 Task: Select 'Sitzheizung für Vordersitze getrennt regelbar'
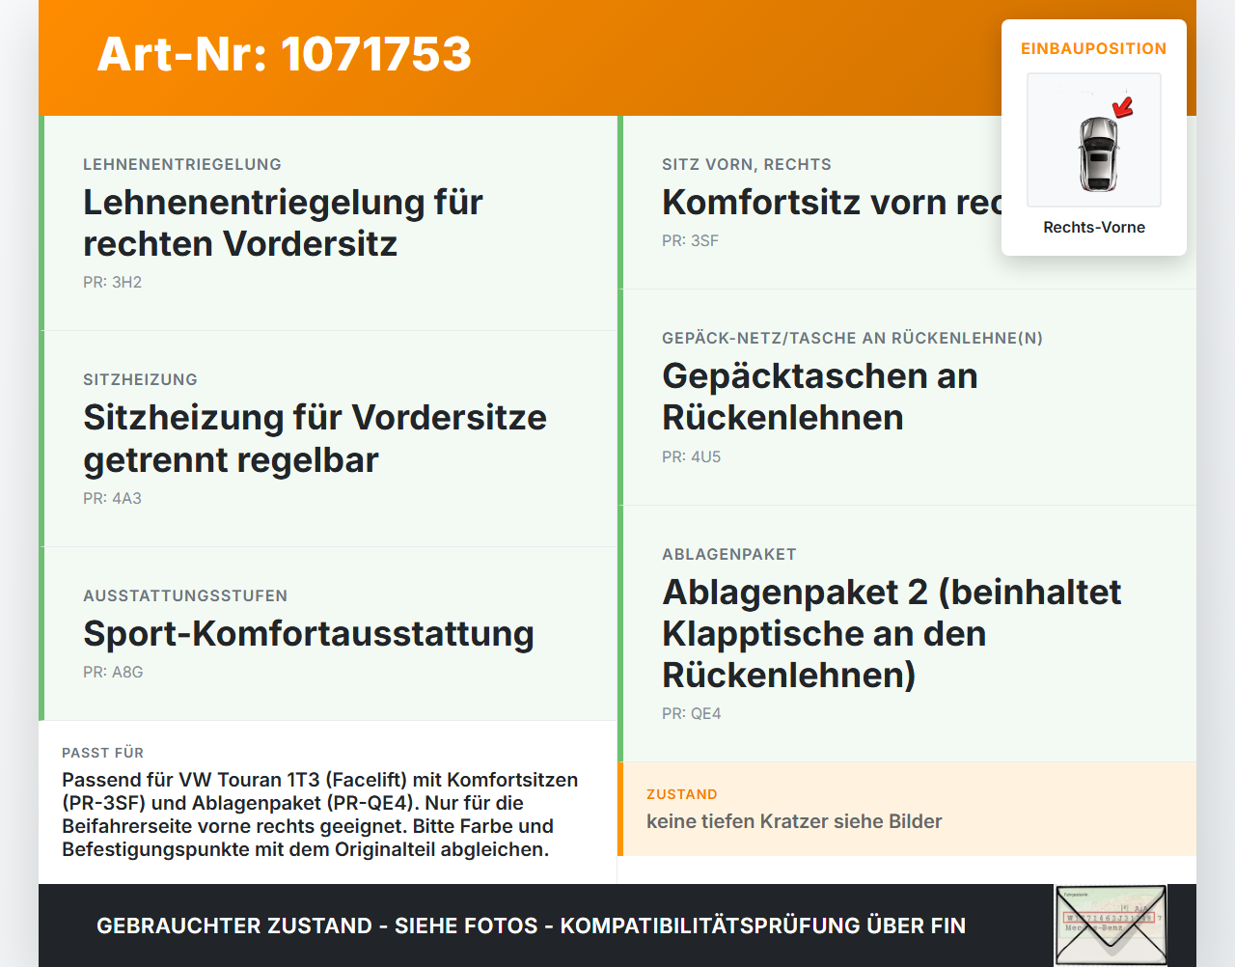pos(315,438)
